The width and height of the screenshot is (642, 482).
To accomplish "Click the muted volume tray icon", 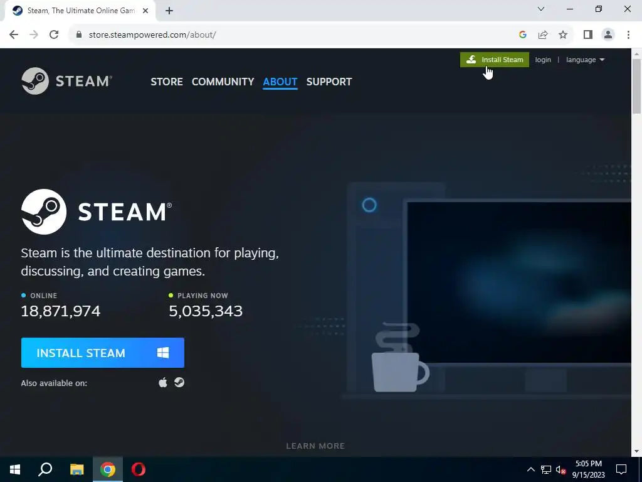I will pyautogui.click(x=561, y=469).
